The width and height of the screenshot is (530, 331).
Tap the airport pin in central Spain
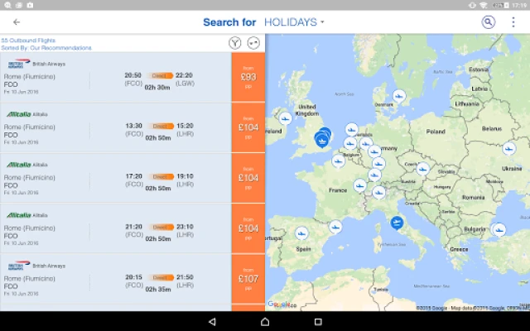pyautogui.click(x=301, y=233)
